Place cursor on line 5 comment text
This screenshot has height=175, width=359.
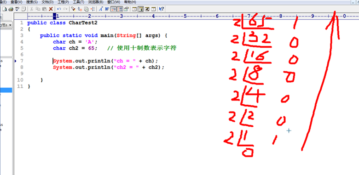coord(142,48)
